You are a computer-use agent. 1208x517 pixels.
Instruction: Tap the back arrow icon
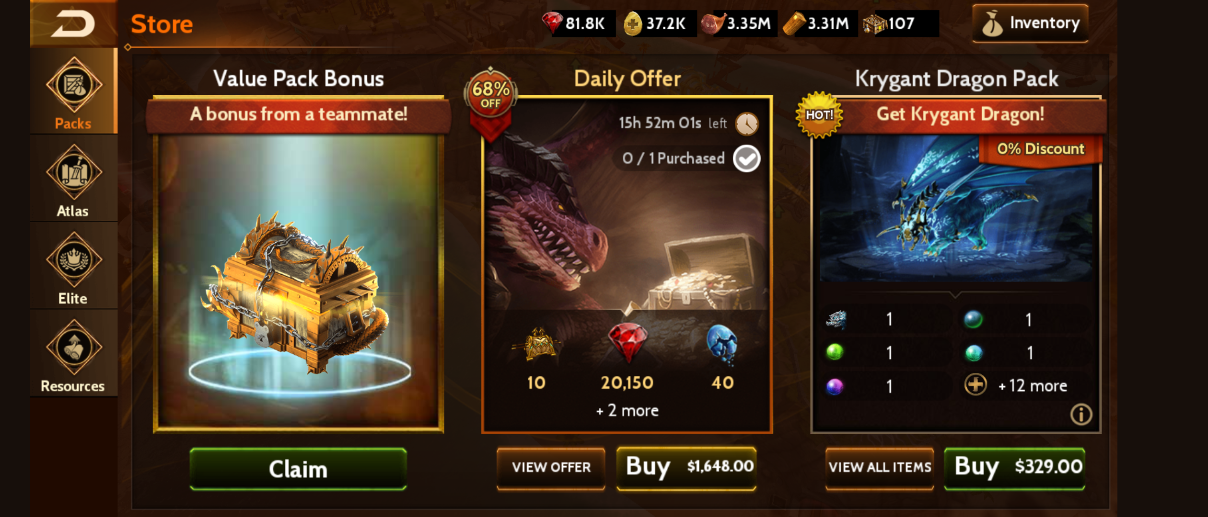point(73,23)
